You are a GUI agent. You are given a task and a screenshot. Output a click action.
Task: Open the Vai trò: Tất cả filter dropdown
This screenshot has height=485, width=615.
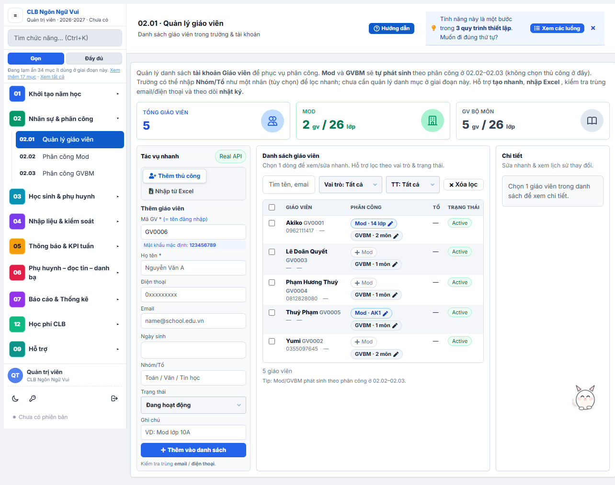tap(351, 185)
